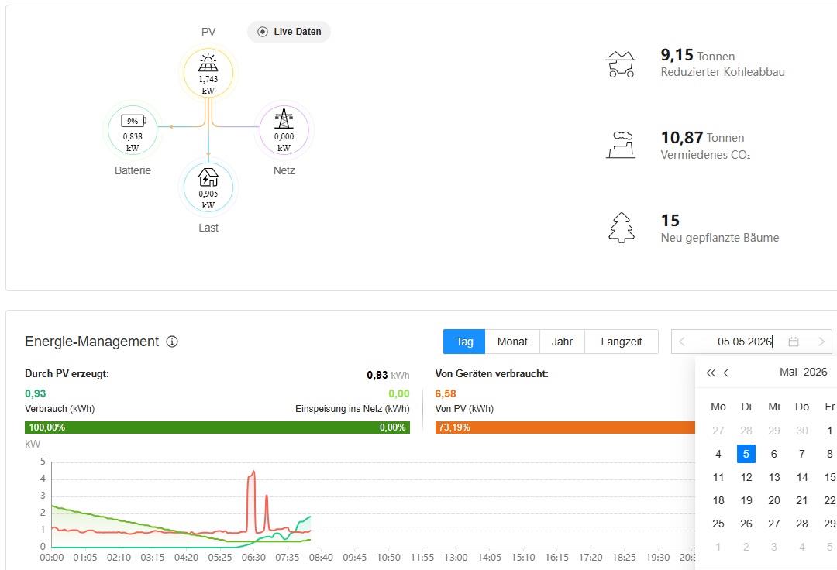
Task: Click the Netz power pylon icon
Action: [284, 119]
